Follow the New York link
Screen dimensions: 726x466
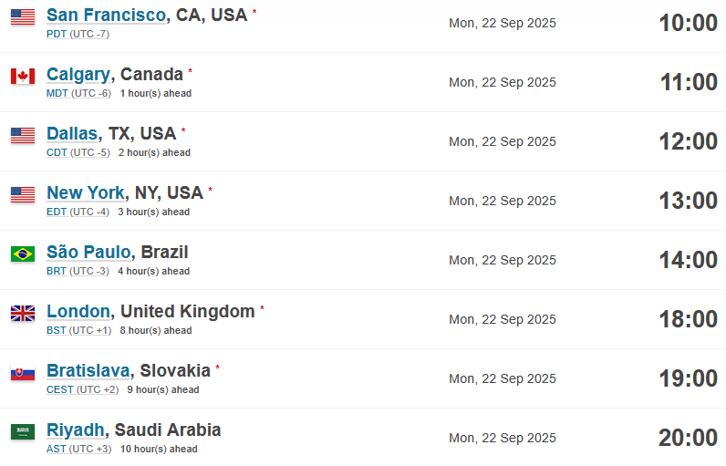coord(86,193)
